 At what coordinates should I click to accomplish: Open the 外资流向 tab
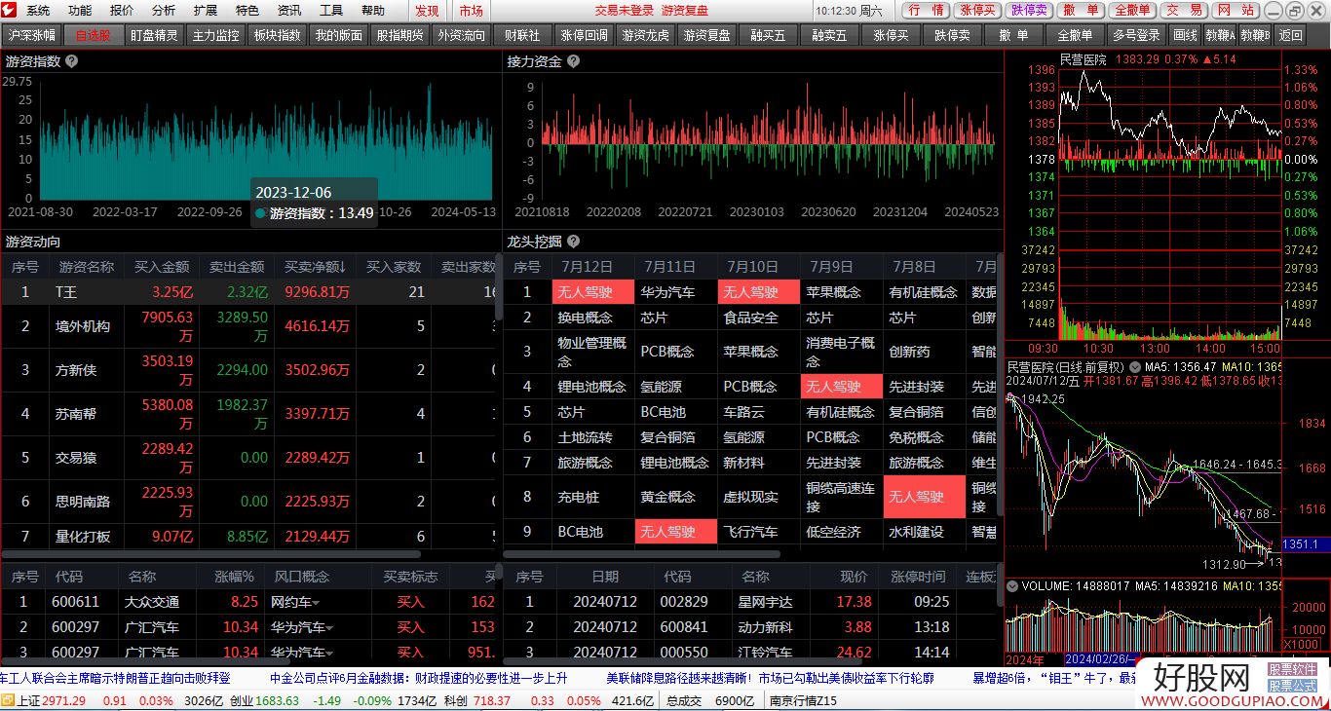(x=462, y=35)
